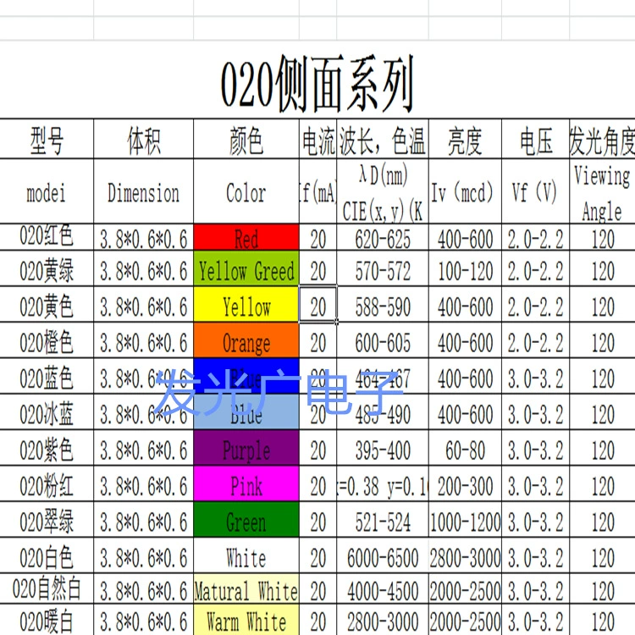635x635 pixels.
Task: Click color temperature cell 2800-3000 in 020暖白 row
Action: tap(383, 620)
